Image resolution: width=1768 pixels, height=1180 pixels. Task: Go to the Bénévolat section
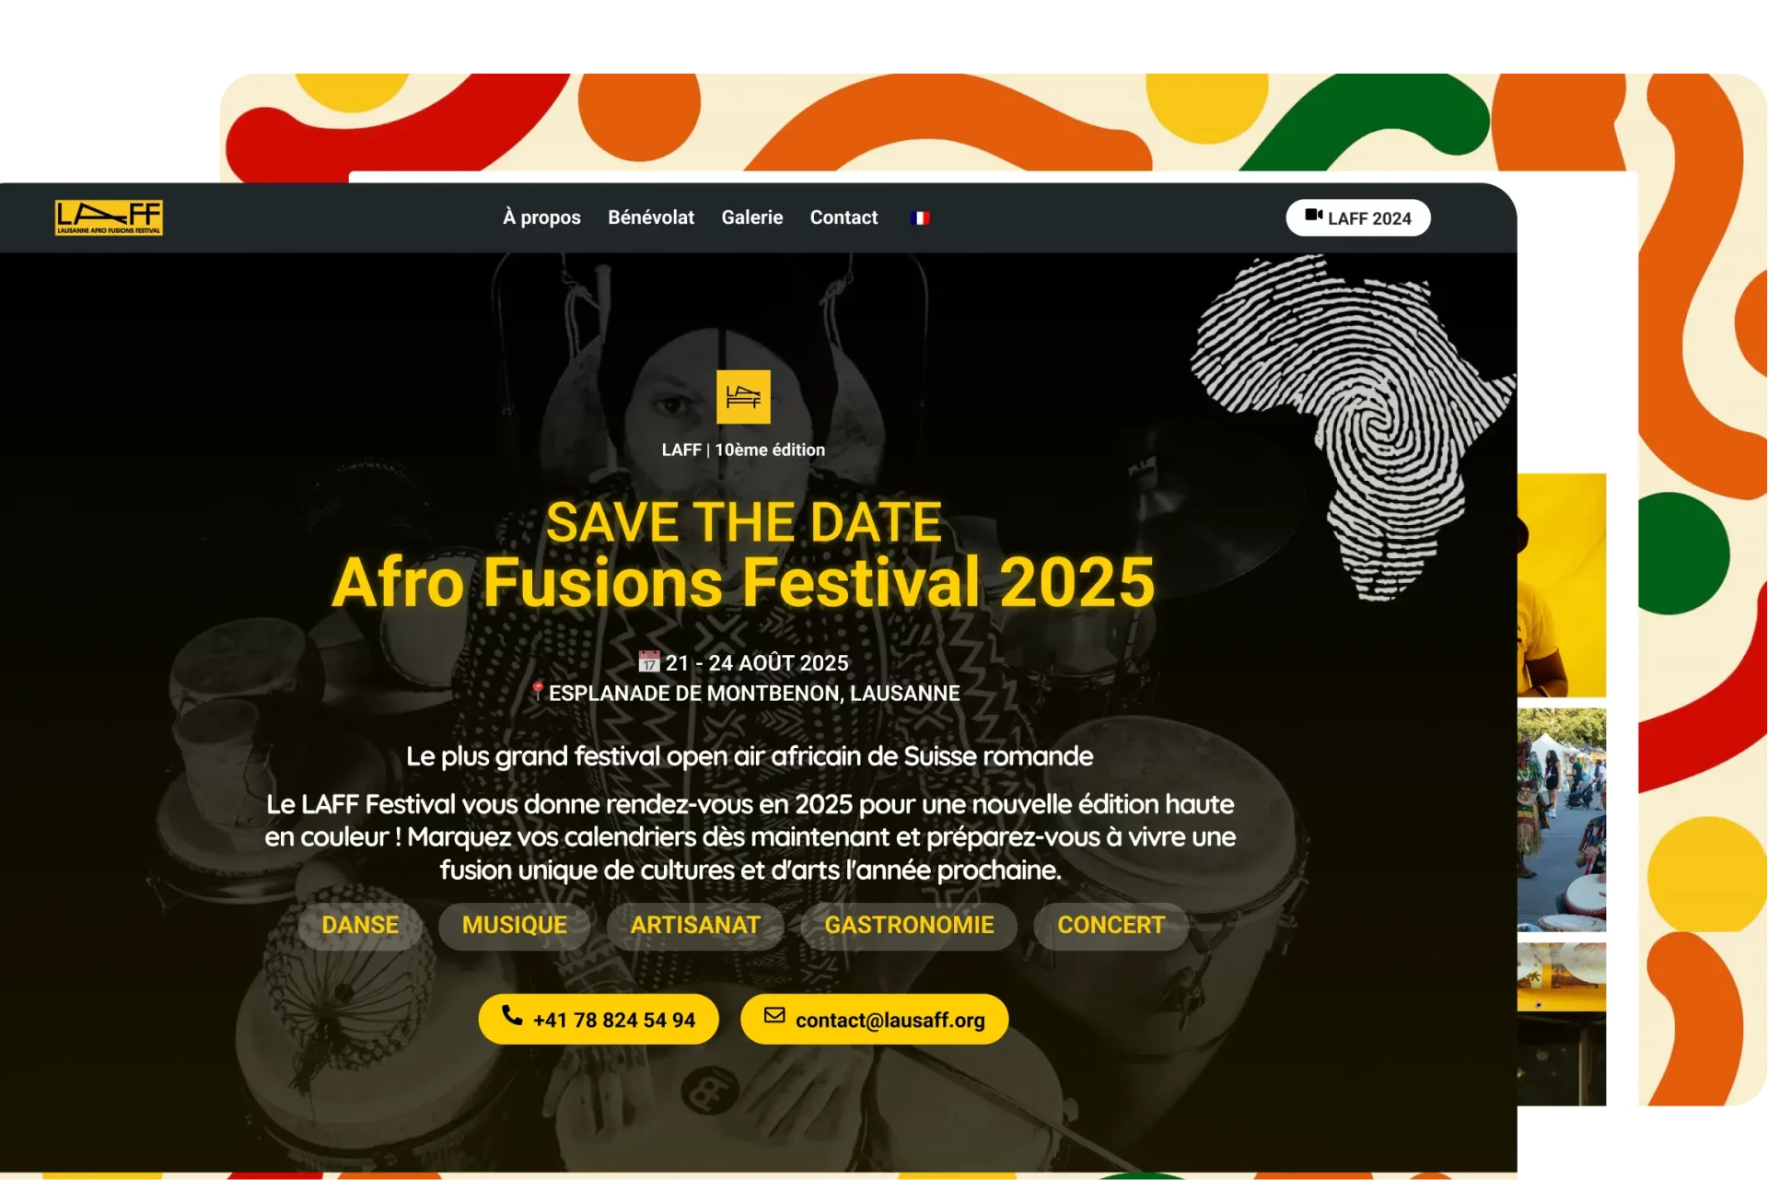(x=650, y=217)
